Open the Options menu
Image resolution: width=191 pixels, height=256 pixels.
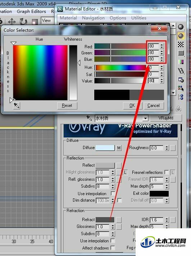coord(118,18)
